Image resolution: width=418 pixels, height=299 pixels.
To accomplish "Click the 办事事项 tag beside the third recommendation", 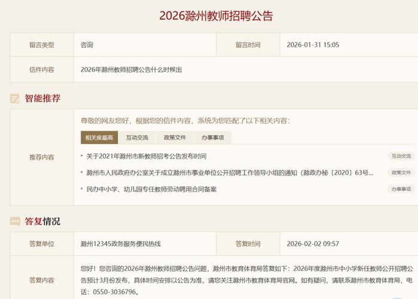I will pyautogui.click(x=401, y=189).
